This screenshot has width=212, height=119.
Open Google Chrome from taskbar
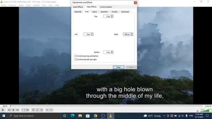(95, 116)
